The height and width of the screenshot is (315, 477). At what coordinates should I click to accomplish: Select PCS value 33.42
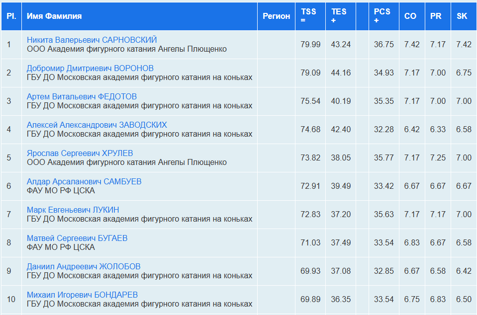coord(384,186)
